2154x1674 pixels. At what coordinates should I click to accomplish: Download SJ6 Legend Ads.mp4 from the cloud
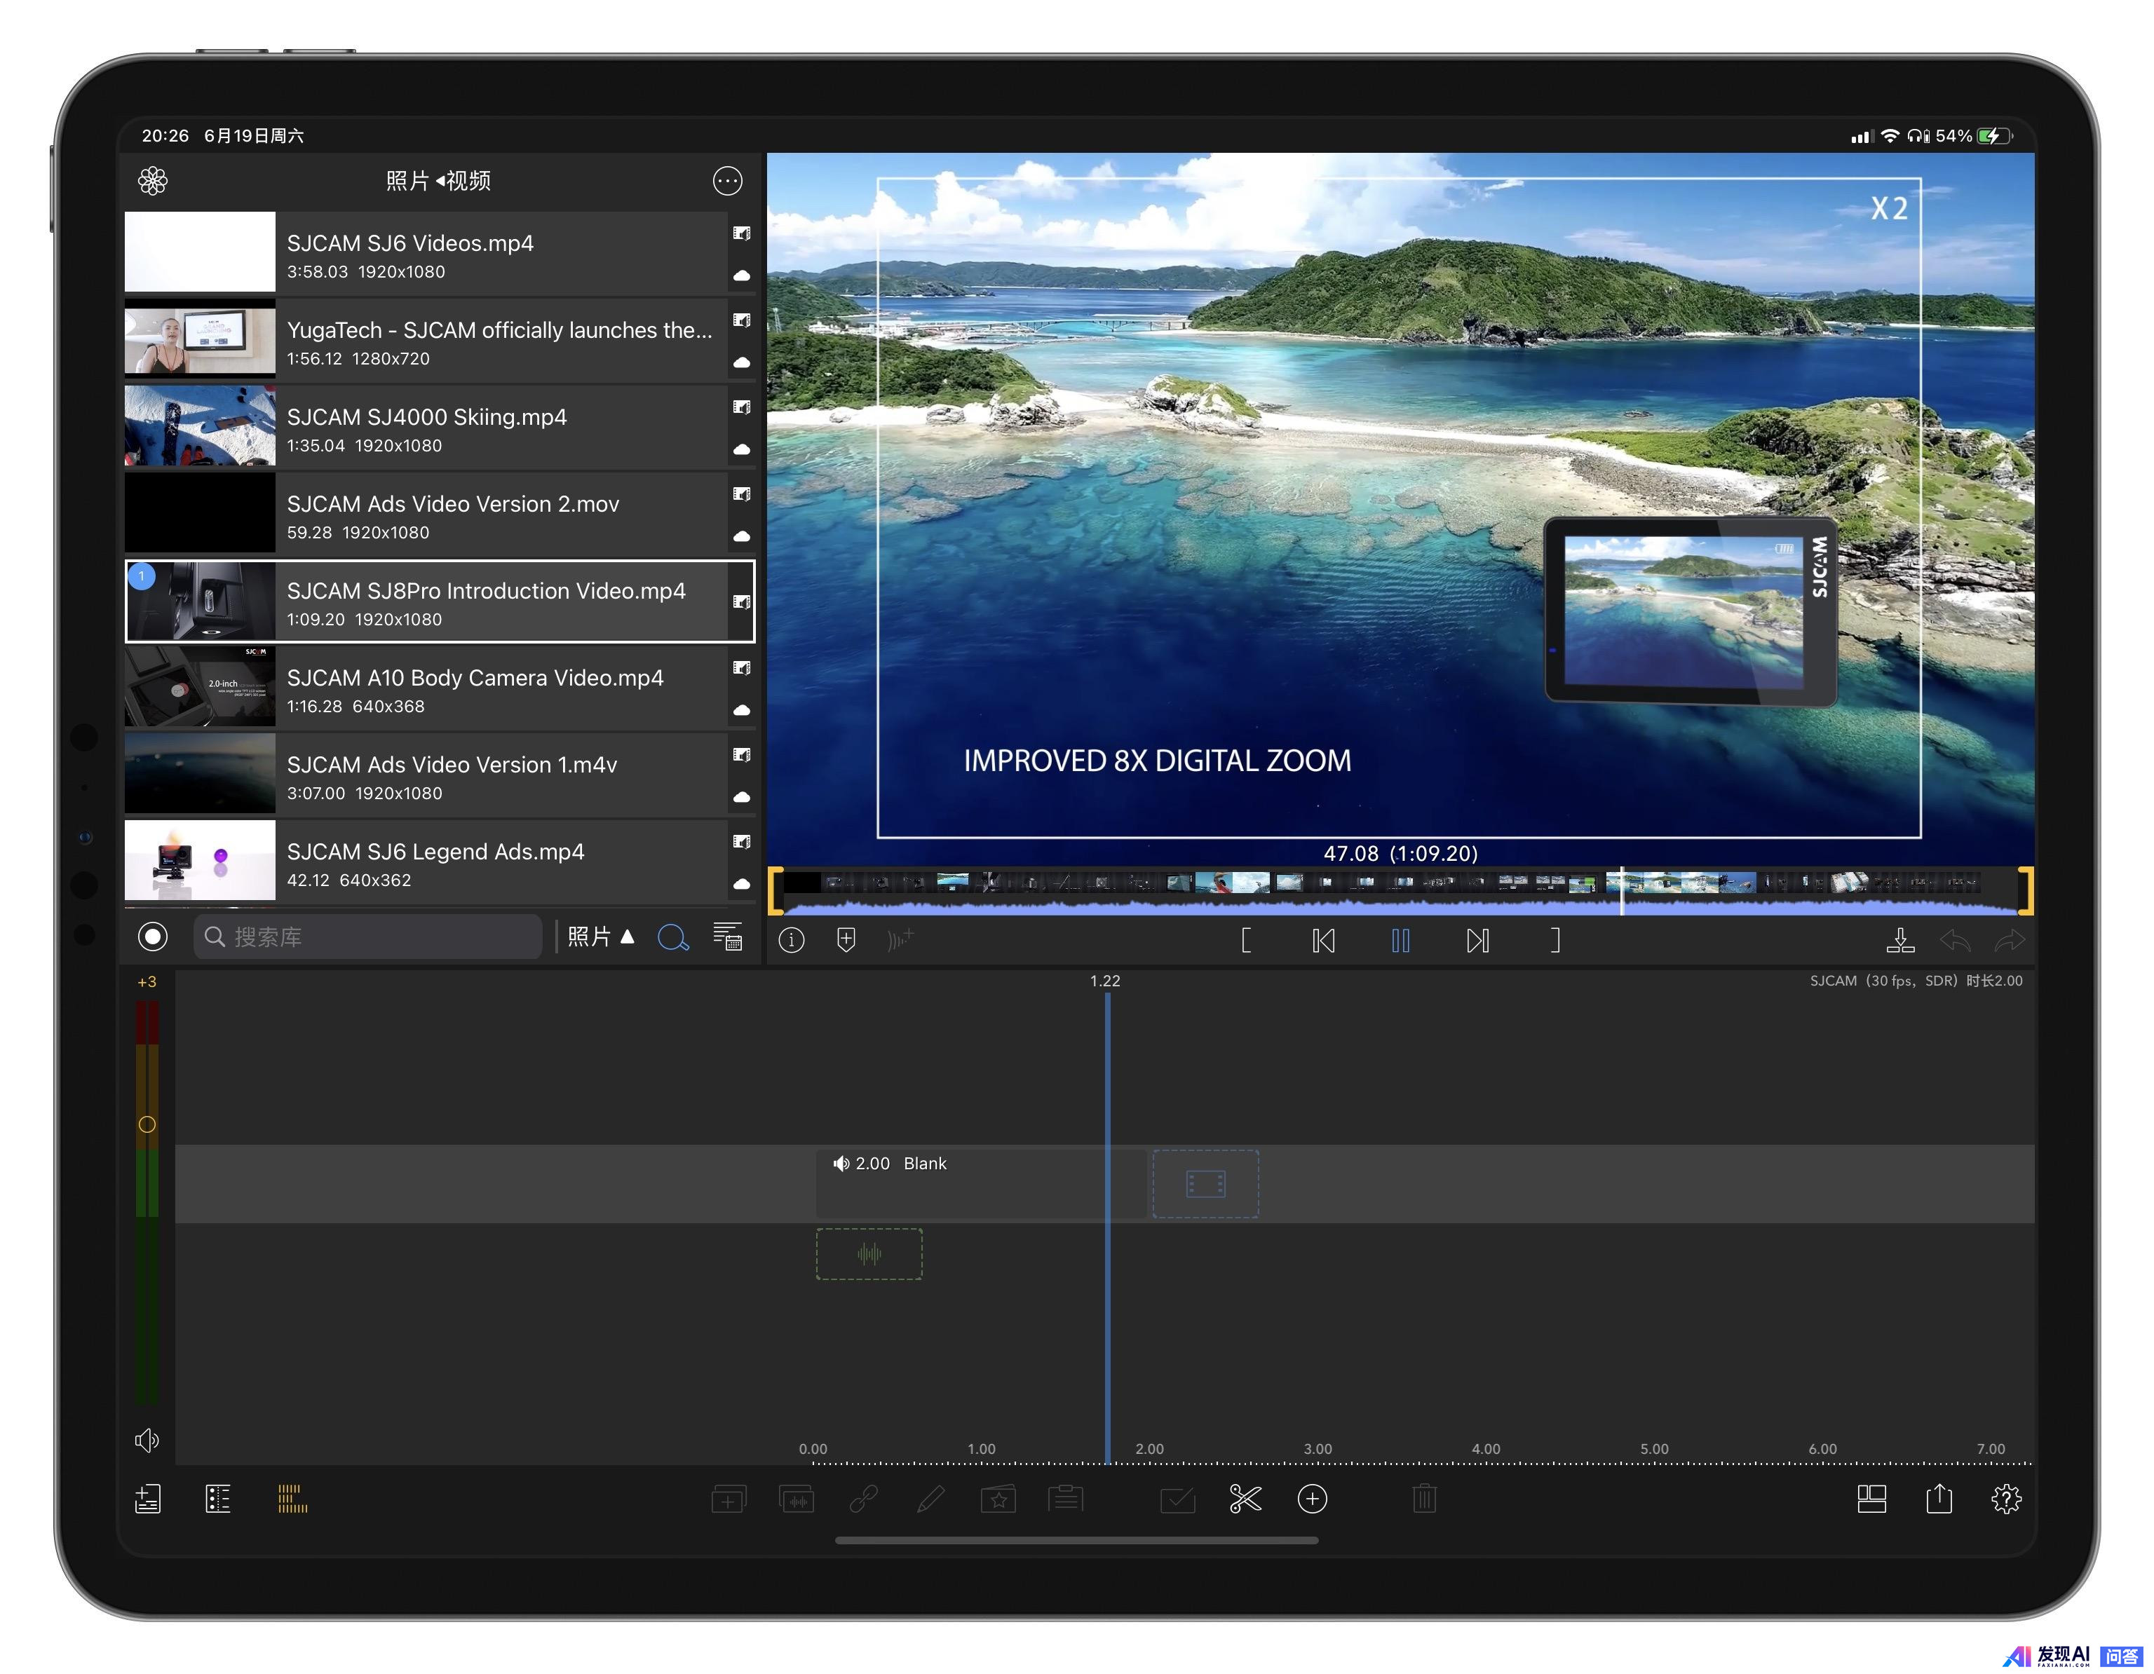pos(742,885)
